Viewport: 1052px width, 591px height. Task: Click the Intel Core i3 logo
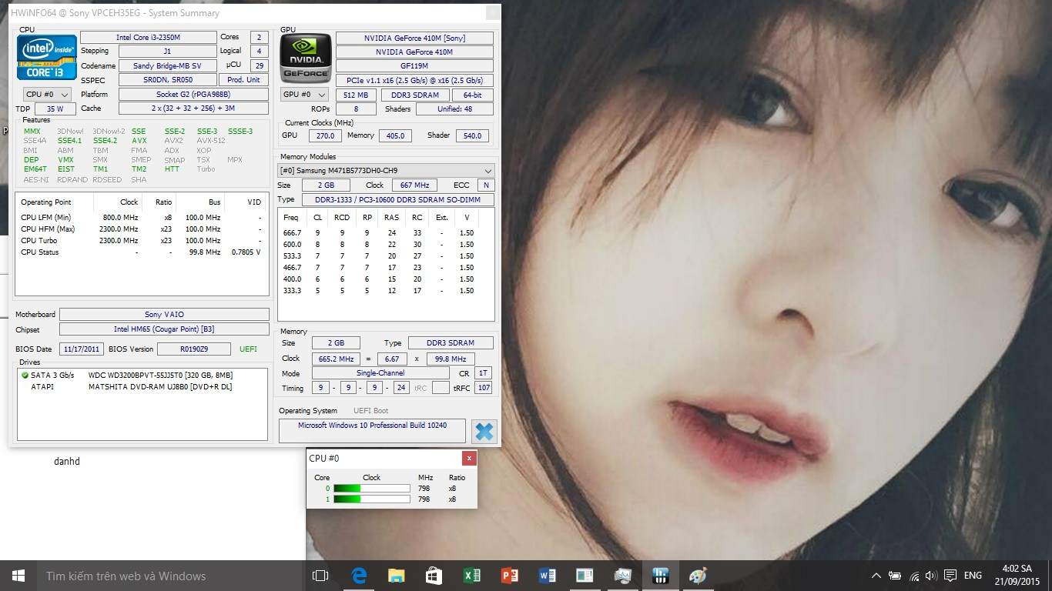click(47, 58)
